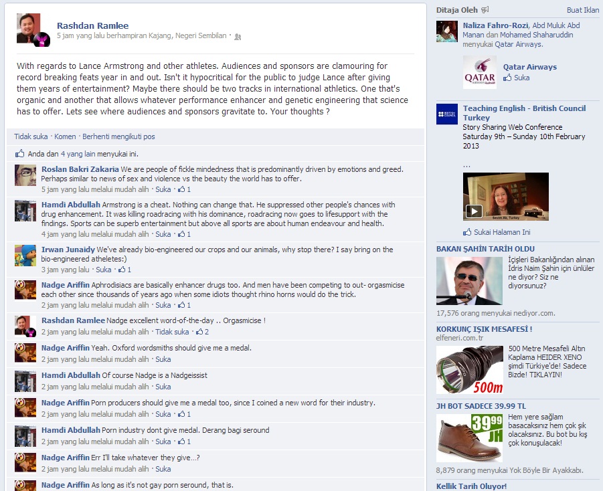603x491 pixels.
Task: Click the thumbs-up icon beside Sukai Halaman Ini
Action: coord(467,232)
